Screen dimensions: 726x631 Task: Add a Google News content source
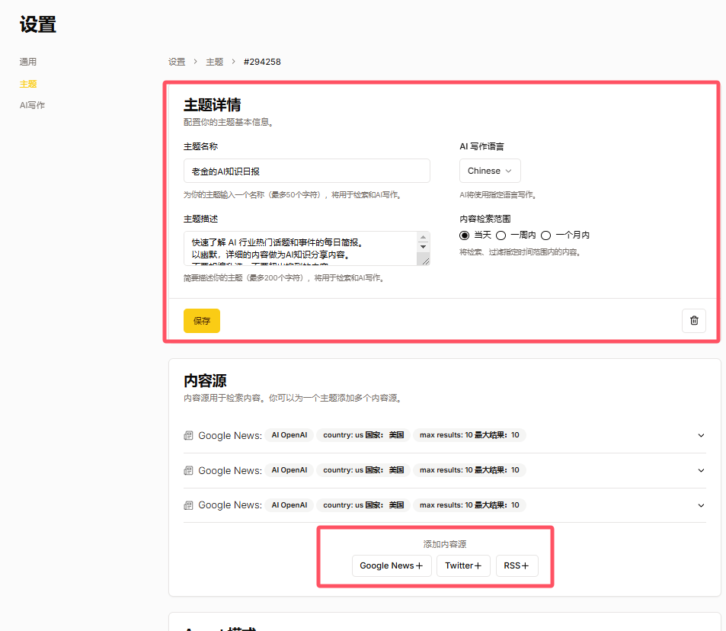(x=392, y=565)
